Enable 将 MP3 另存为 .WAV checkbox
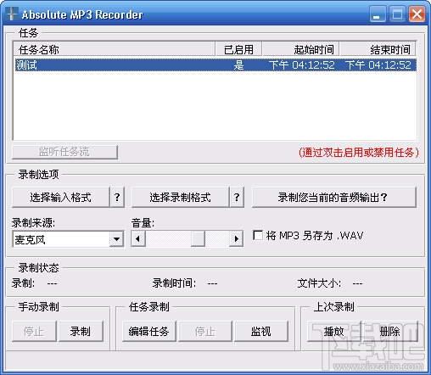 point(258,235)
